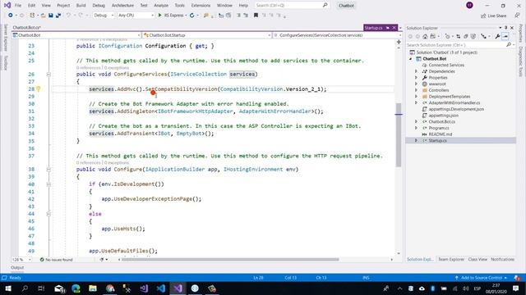Click the browser refresh icon in toolbar
Viewport: 526px width, 295px height.
pyautogui.click(x=191, y=16)
